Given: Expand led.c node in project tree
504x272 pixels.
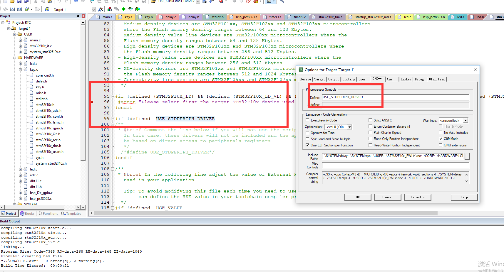Looking at the screenshot, I should [x=21, y=169].
